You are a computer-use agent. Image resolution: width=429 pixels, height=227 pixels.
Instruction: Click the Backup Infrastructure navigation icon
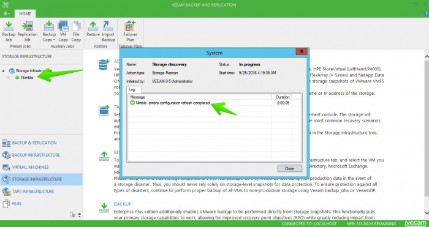[6, 155]
